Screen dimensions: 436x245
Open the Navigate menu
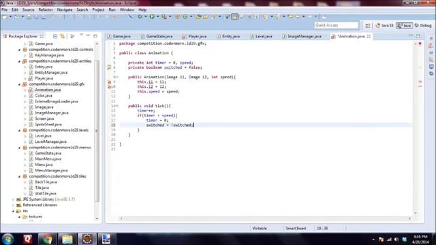point(65,10)
